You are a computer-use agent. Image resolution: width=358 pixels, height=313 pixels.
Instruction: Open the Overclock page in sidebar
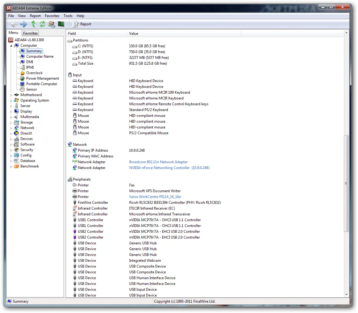coord(34,73)
